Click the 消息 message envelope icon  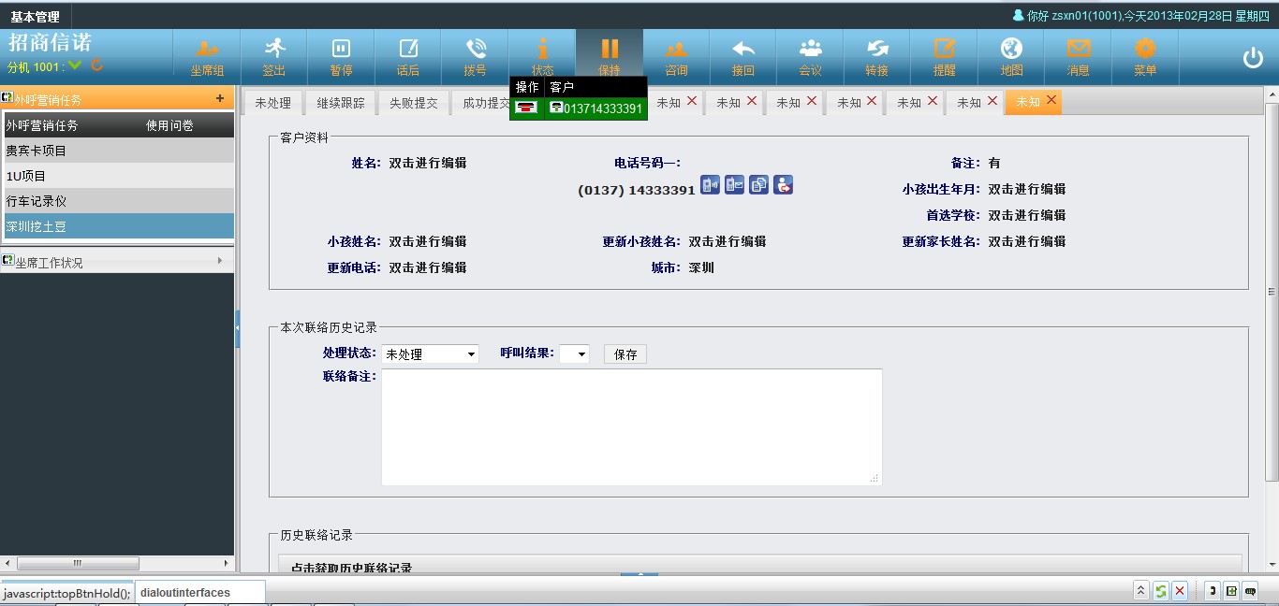point(1078,56)
